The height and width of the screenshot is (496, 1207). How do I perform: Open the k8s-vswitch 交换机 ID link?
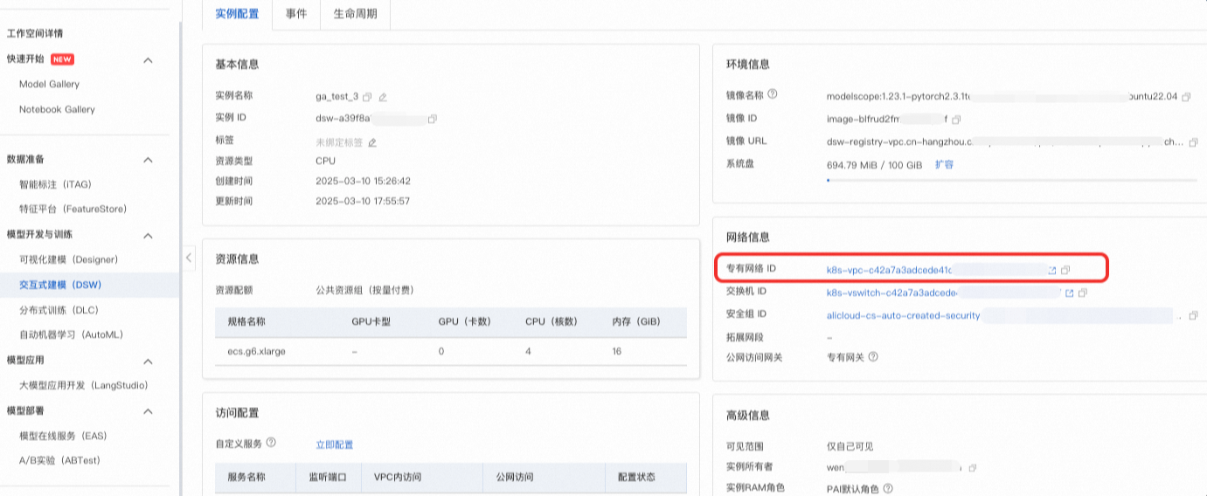892,293
